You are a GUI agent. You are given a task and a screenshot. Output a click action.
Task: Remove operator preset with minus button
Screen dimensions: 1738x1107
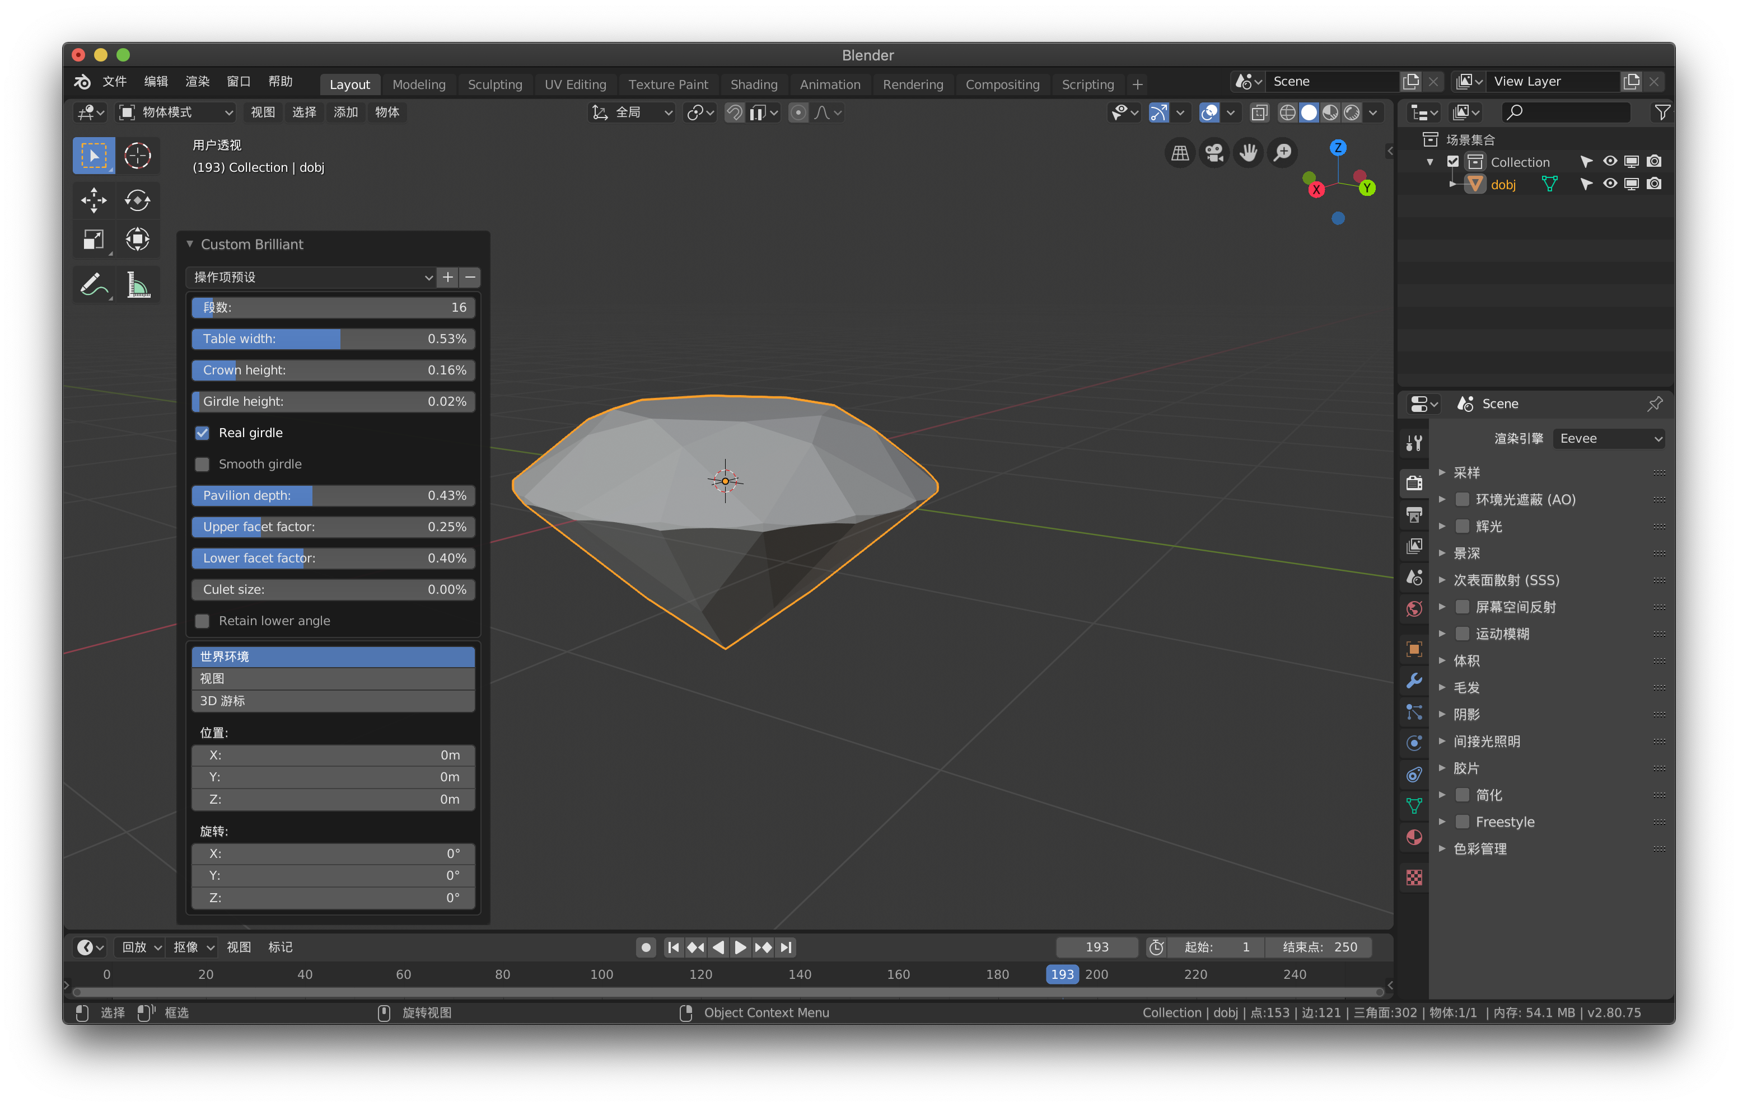470,277
